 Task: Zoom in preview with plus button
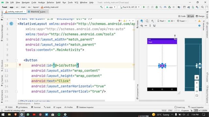click(x=197, y=83)
